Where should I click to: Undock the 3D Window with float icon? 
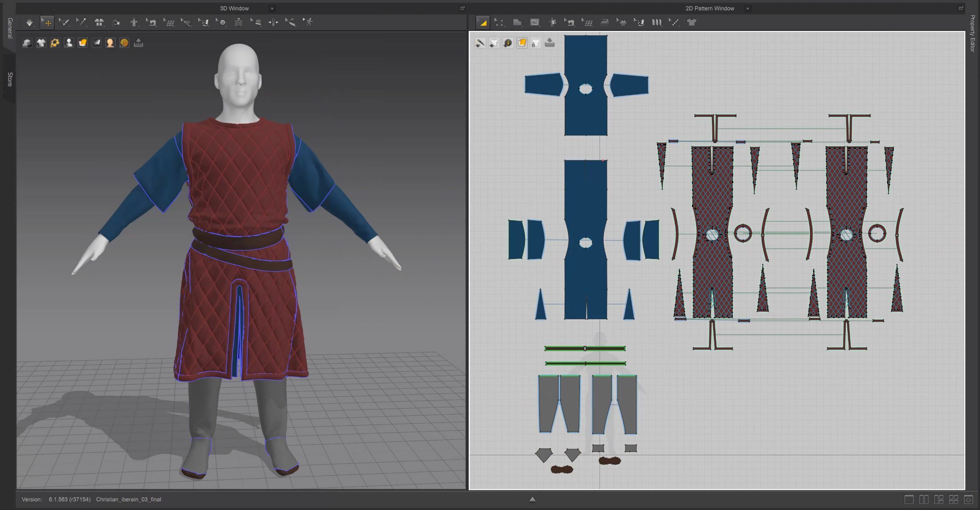(462, 8)
